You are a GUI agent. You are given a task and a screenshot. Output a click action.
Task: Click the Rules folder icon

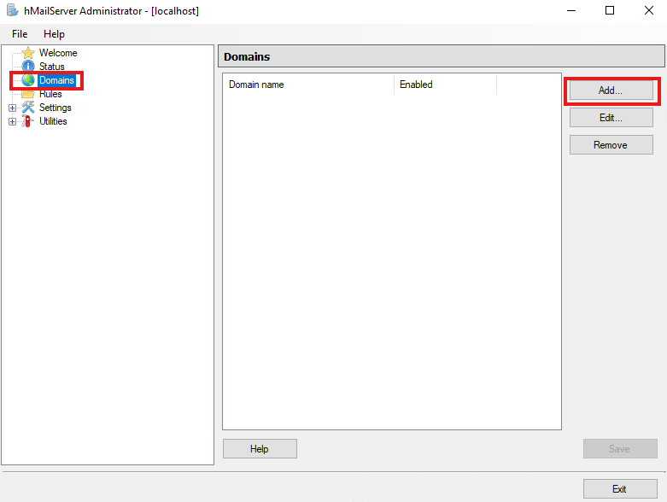(28, 94)
